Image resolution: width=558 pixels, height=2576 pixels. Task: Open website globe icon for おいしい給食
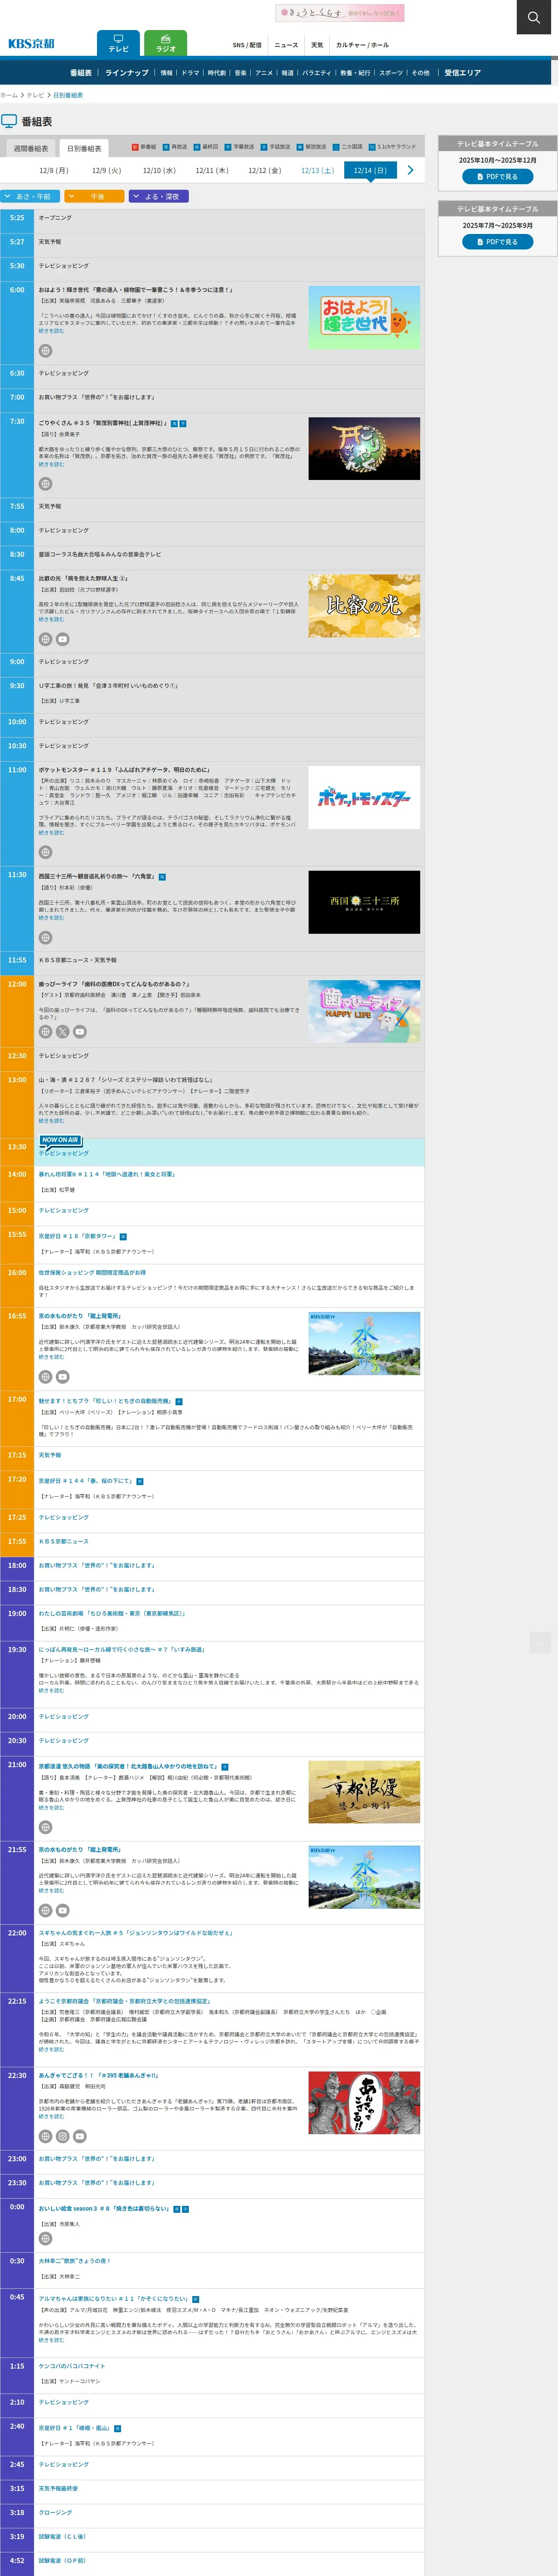click(x=45, y=2239)
